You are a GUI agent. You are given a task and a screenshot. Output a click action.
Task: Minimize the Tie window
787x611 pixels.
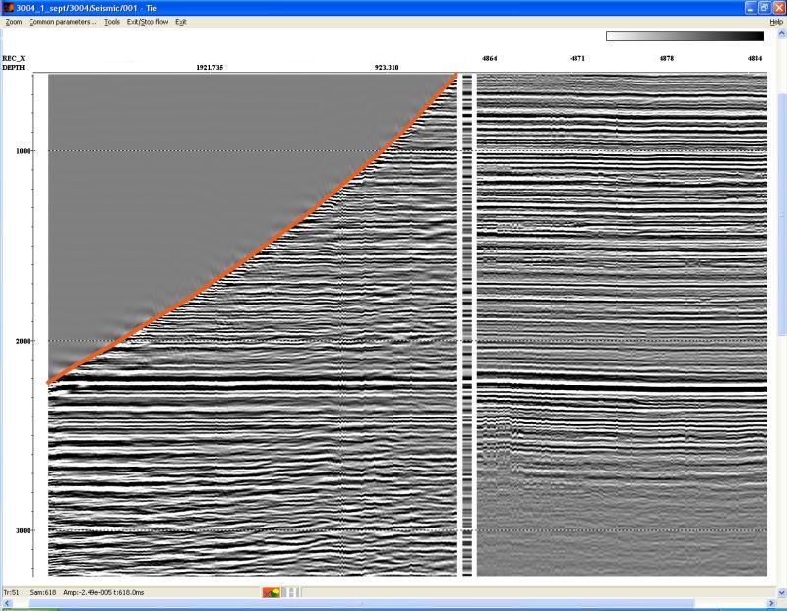pos(751,8)
